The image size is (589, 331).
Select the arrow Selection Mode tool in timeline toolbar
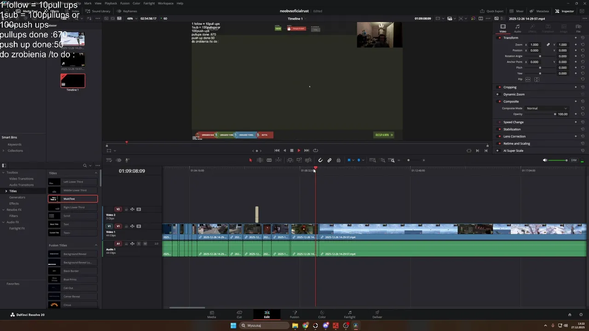coord(250,160)
